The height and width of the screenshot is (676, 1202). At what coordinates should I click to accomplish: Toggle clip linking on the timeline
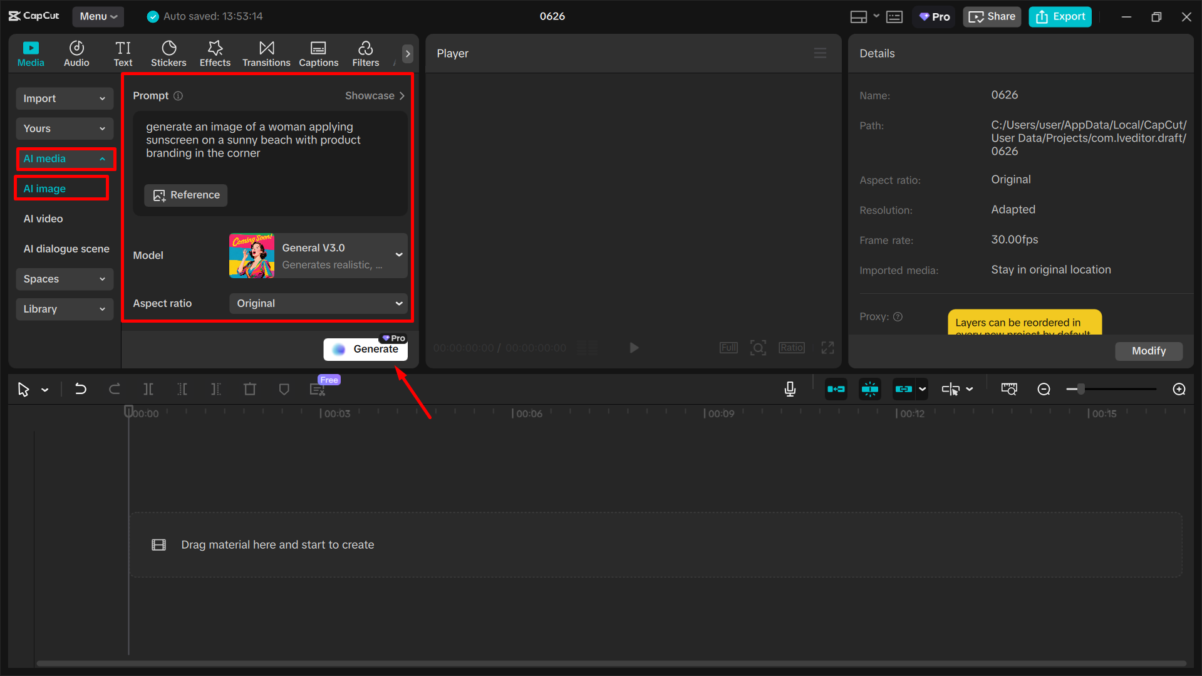click(905, 388)
